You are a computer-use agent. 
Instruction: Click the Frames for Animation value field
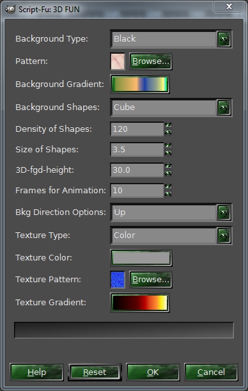click(137, 190)
